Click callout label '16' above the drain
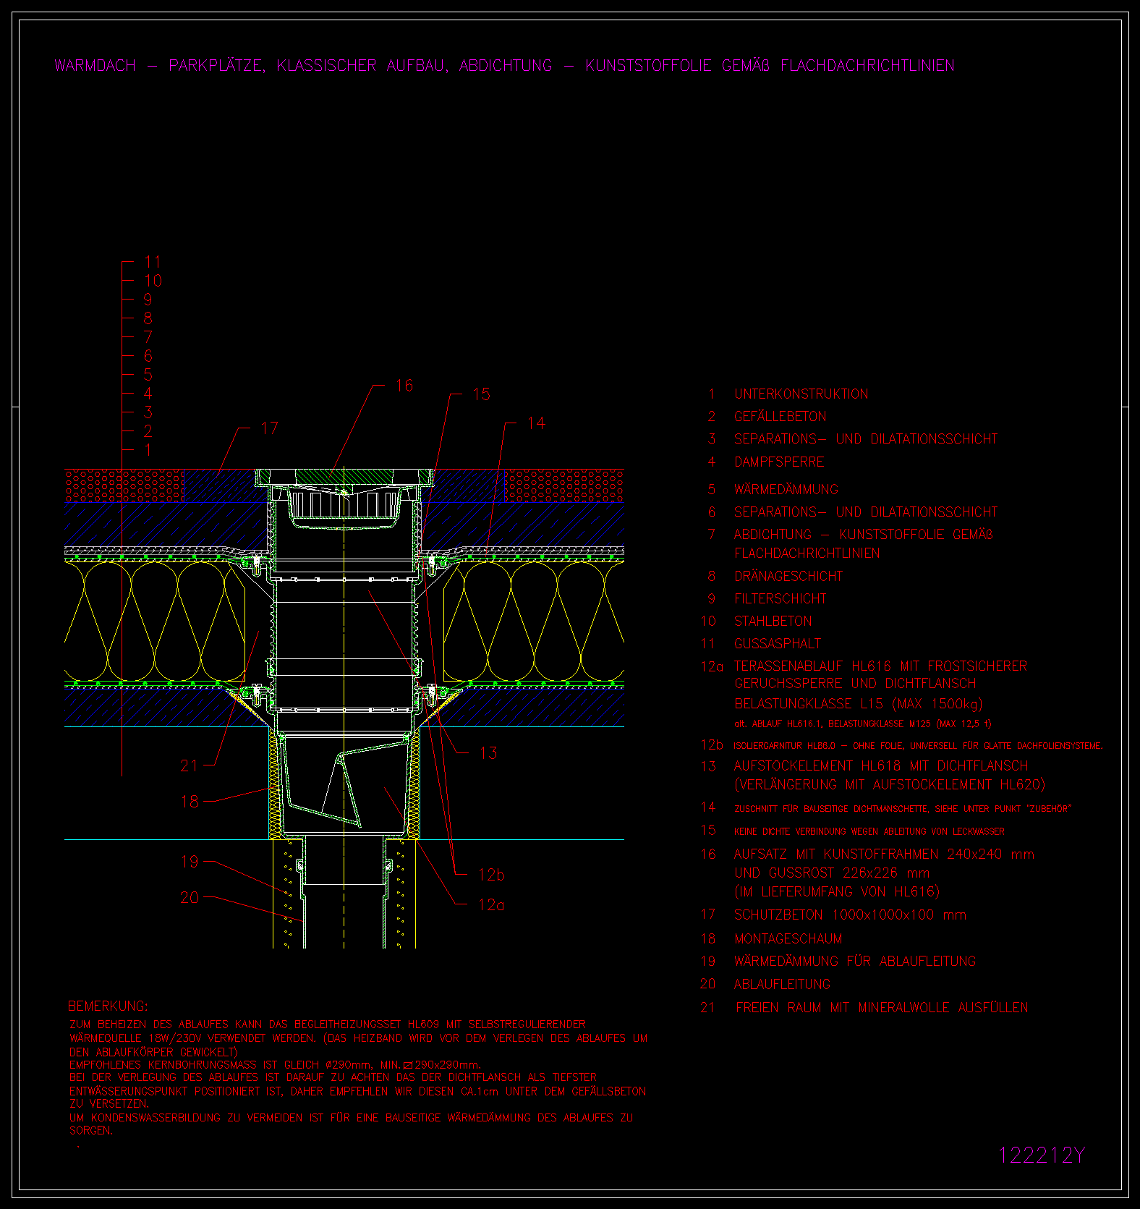 point(404,386)
